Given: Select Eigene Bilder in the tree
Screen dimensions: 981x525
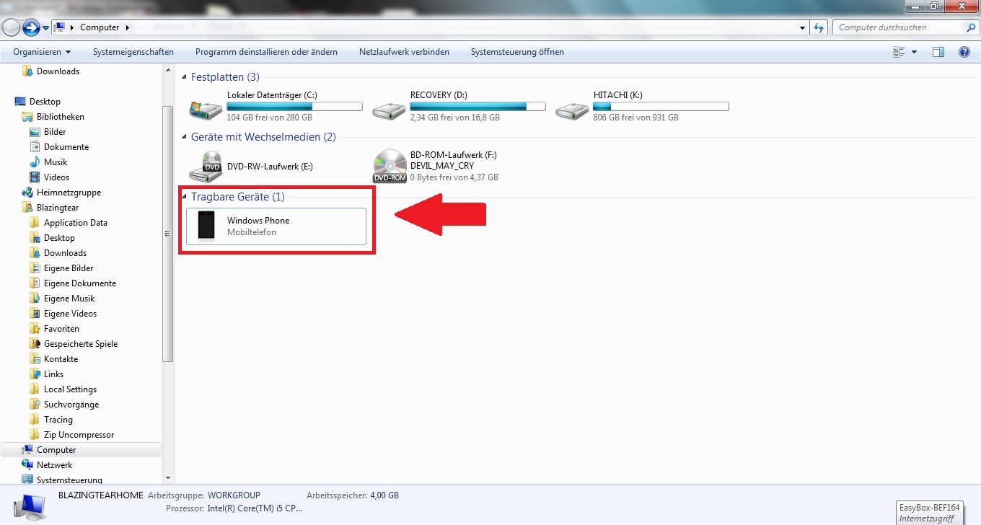Looking at the screenshot, I should pyautogui.click(x=69, y=268).
